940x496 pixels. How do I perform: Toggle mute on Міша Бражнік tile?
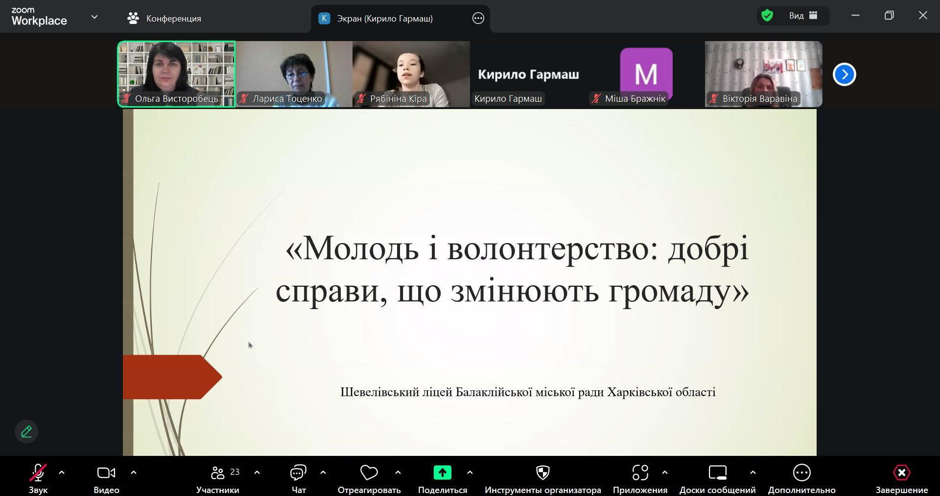596,98
